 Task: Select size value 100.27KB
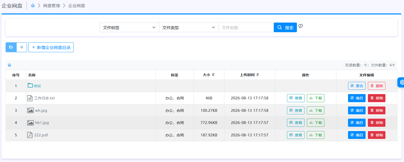(209, 111)
